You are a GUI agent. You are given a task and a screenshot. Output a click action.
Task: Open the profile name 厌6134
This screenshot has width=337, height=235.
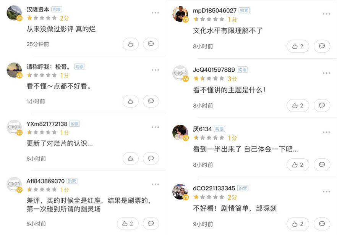(203, 129)
